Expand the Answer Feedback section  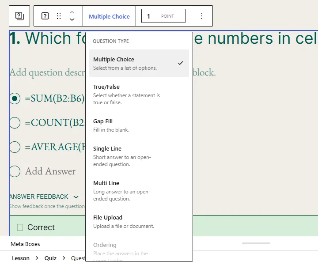44,197
